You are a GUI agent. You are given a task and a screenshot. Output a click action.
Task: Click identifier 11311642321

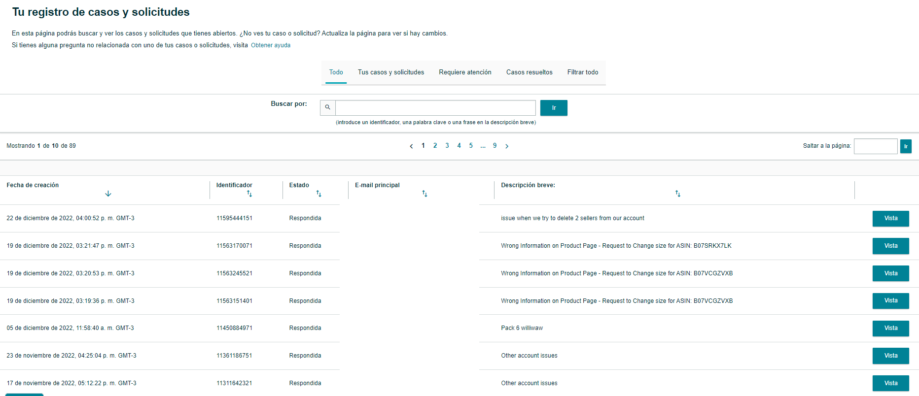point(234,383)
